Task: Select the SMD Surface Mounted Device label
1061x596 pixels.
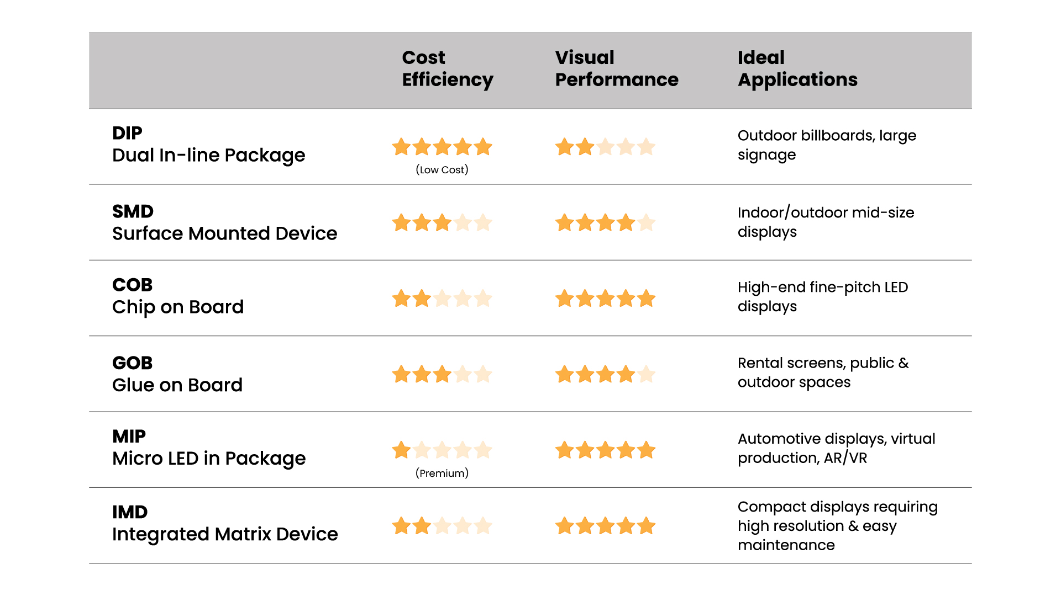Action: tap(224, 222)
